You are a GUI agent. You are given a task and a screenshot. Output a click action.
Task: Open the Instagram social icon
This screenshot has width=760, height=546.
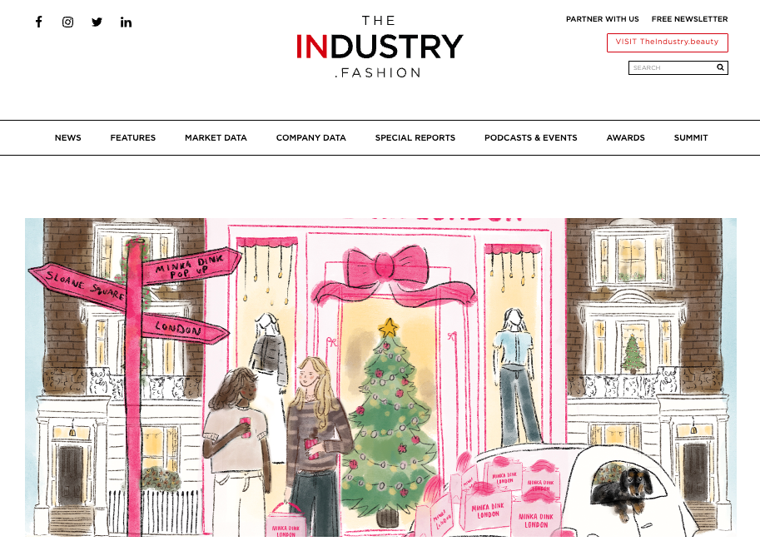tap(68, 22)
